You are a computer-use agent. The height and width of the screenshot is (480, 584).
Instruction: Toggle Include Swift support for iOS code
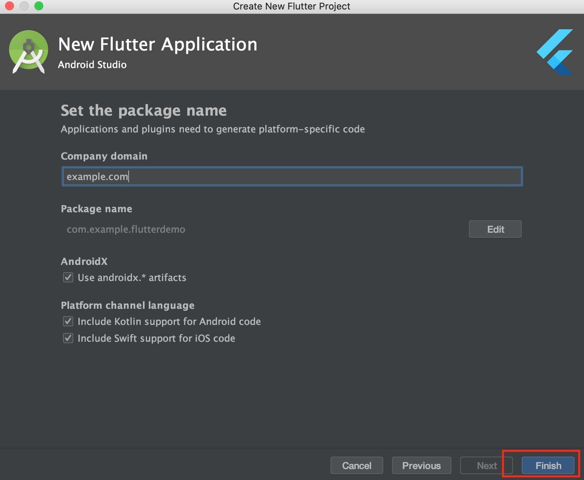(x=68, y=338)
